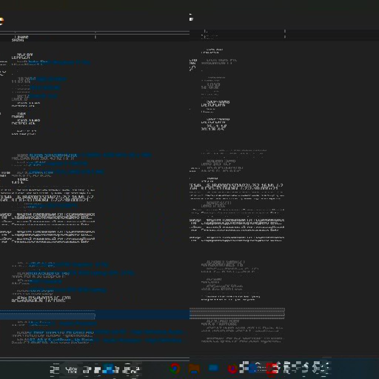The image size is (379, 379).
Task: Click the Windows Start logo button
Action: (108, 369)
